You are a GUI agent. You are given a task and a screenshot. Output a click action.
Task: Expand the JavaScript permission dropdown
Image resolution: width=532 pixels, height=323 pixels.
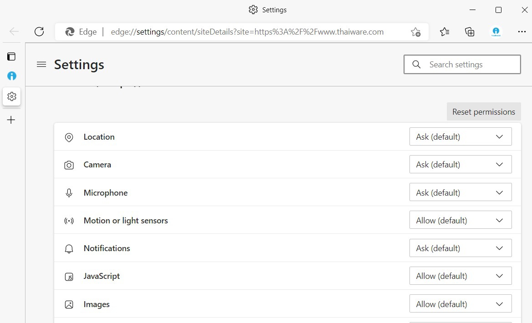point(460,276)
